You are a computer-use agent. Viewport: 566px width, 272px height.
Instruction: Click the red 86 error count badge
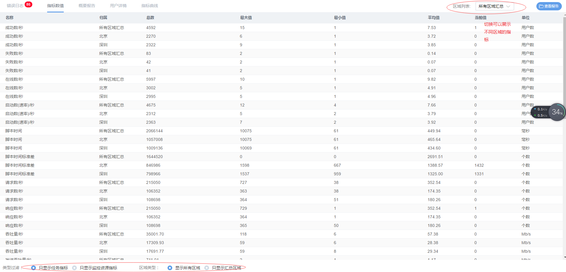point(28,4)
